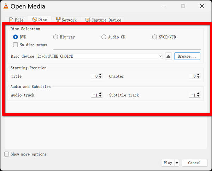Switch to the Network tab
The height and width of the screenshot is (171, 212).
pos(66,20)
